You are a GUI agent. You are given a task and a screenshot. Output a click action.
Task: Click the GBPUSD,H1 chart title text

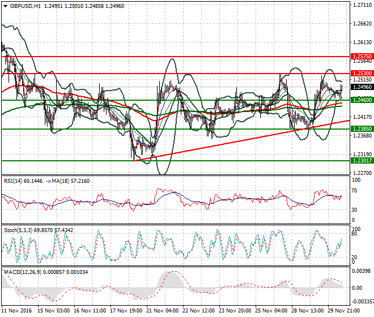(25, 6)
